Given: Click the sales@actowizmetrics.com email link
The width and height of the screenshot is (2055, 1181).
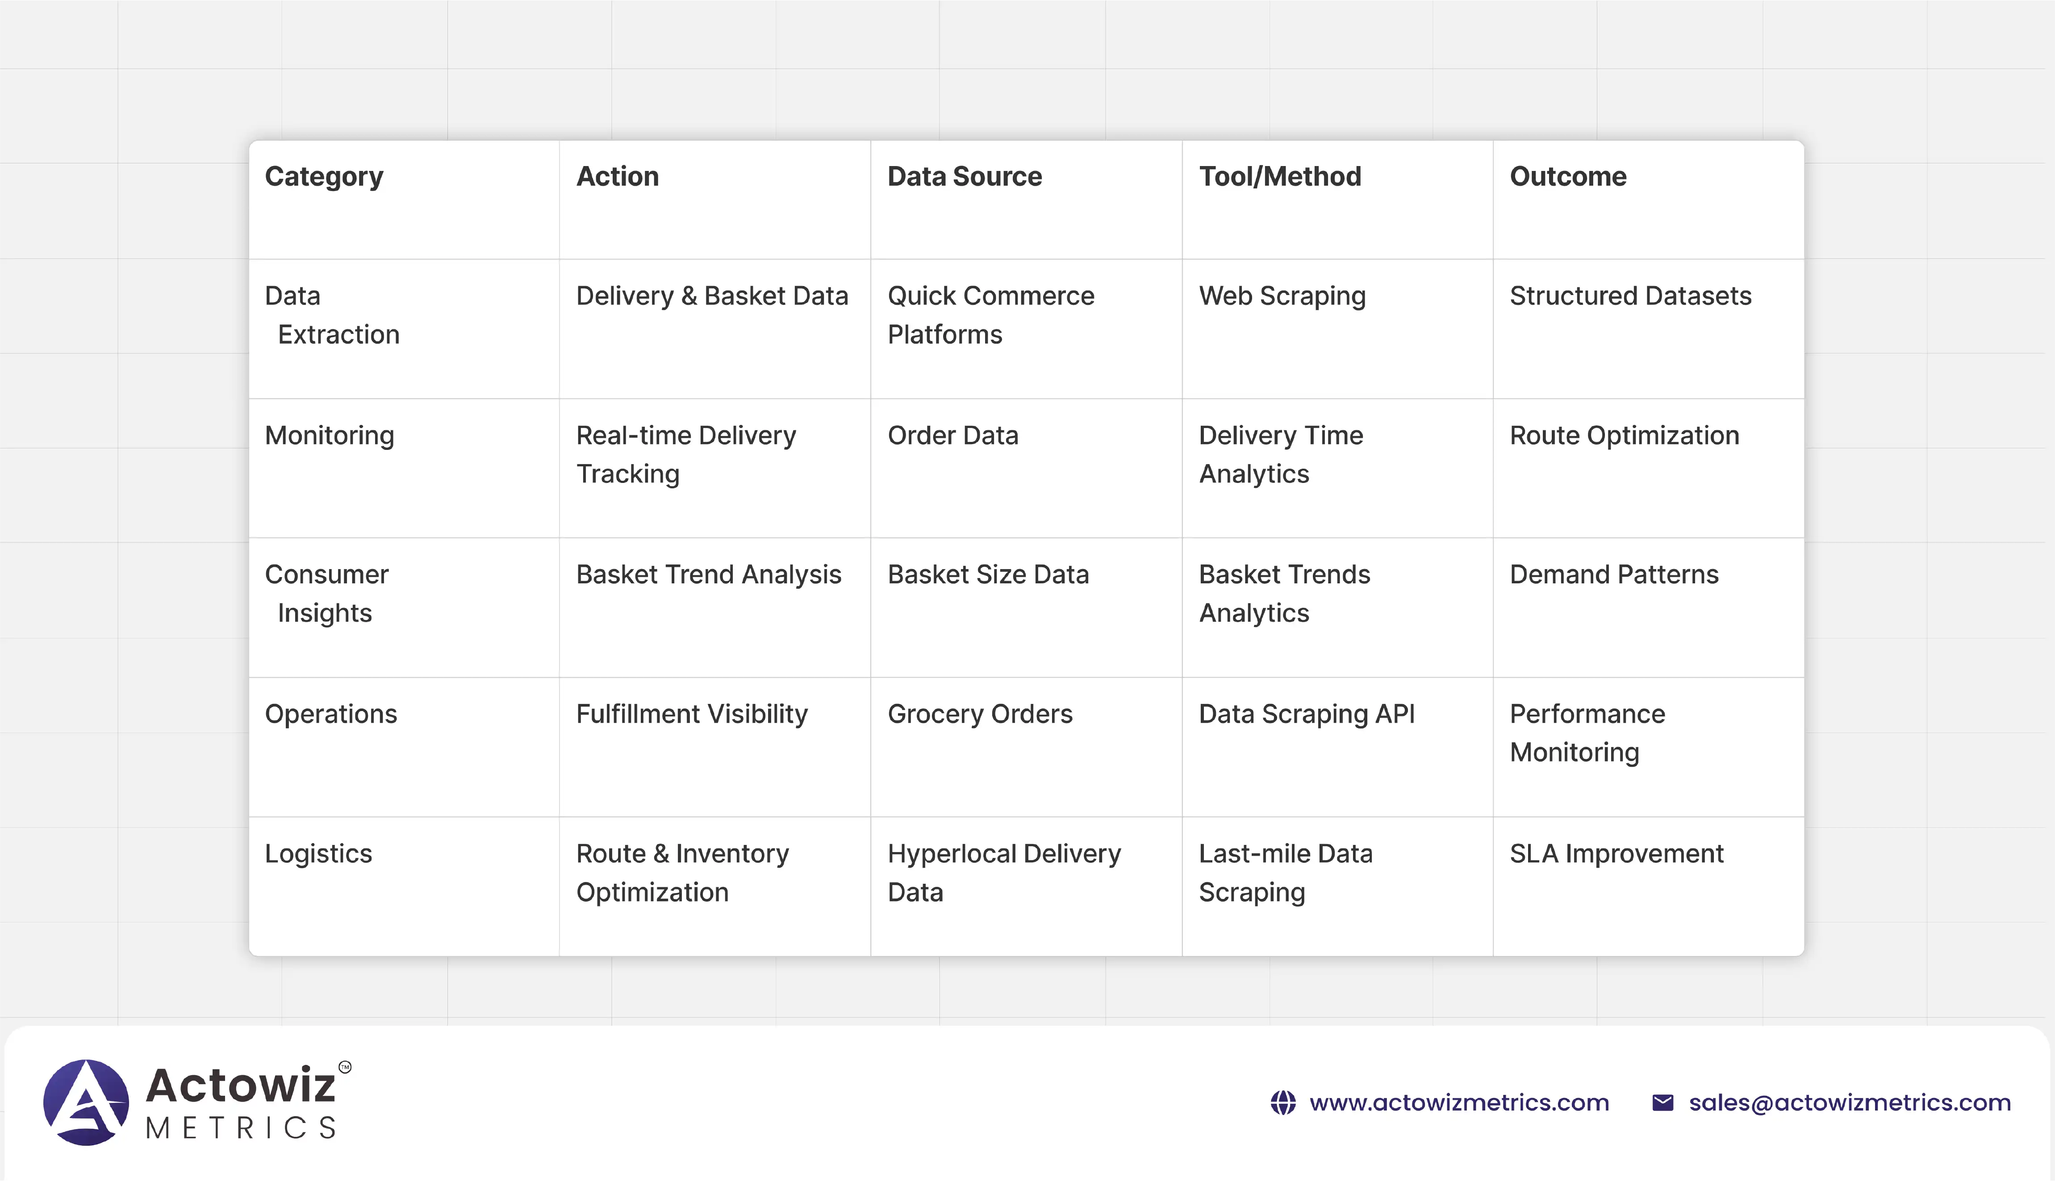Looking at the screenshot, I should 1850,1102.
